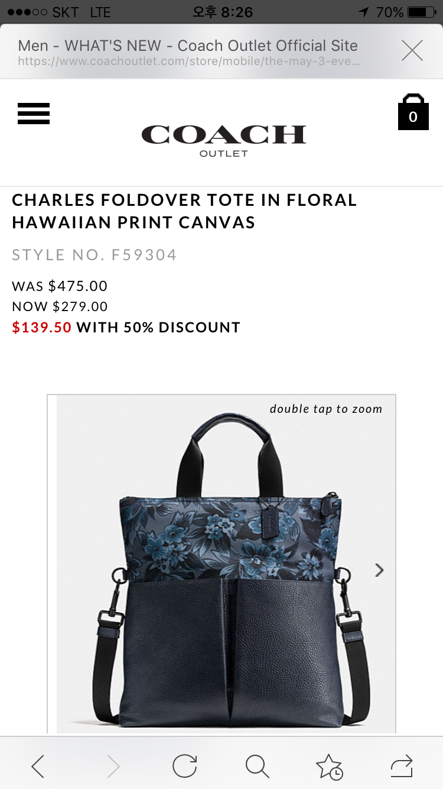443x789 pixels.
Task: Tap the coachoutlet.com URL address
Action: coord(189,61)
